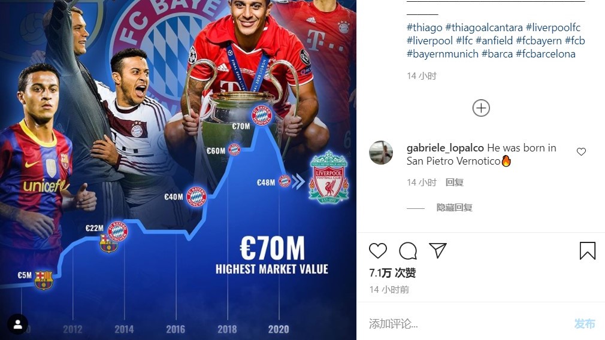The height and width of the screenshot is (340, 605).
Task: Like gabriele_lopalco's comment with small heart
Action: (x=581, y=151)
